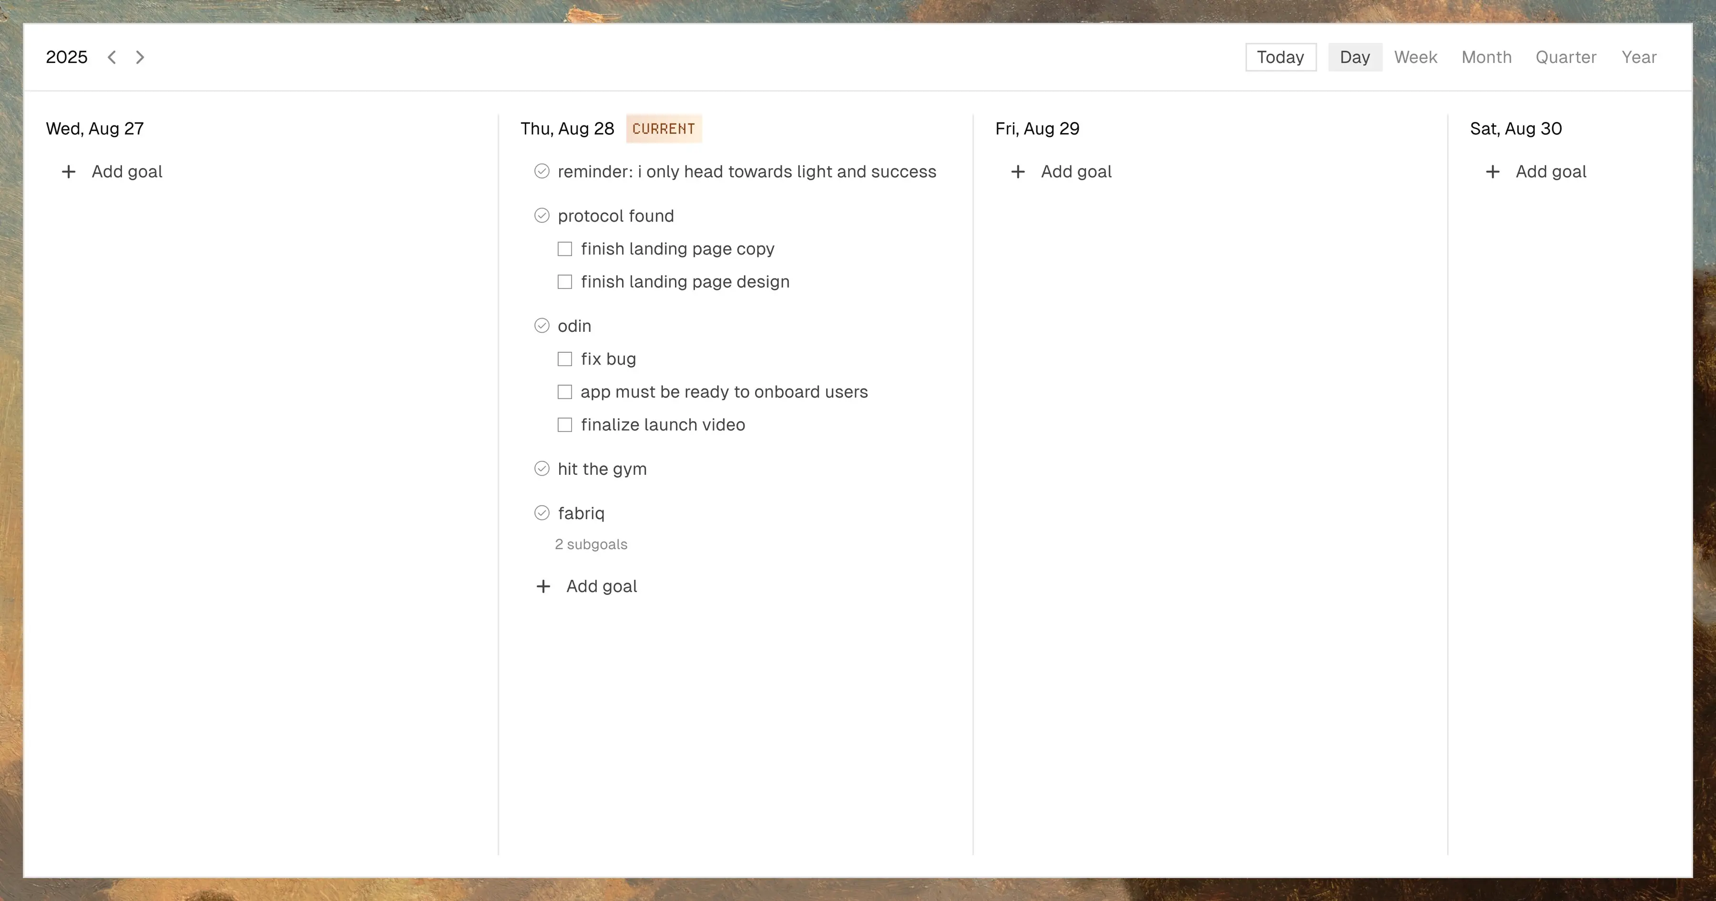The width and height of the screenshot is (1716, 901).
Task: Toggle 'app must be ready to onboard users' checkbox
Action: tap(564, 392)
